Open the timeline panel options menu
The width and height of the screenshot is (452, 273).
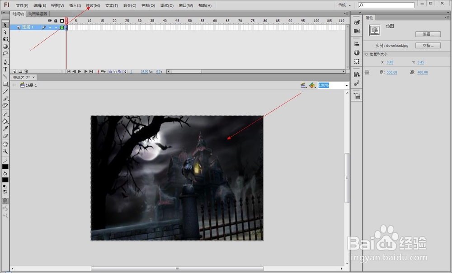tap(347, 14)
